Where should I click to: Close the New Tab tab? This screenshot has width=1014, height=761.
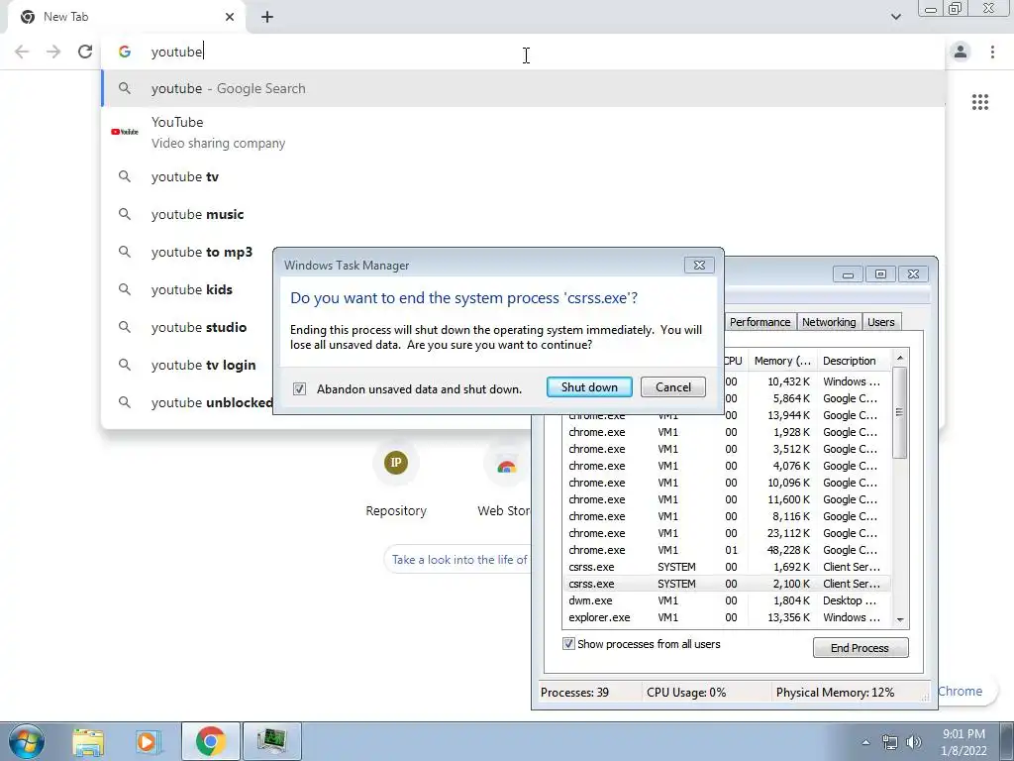[x=230, y=17]
